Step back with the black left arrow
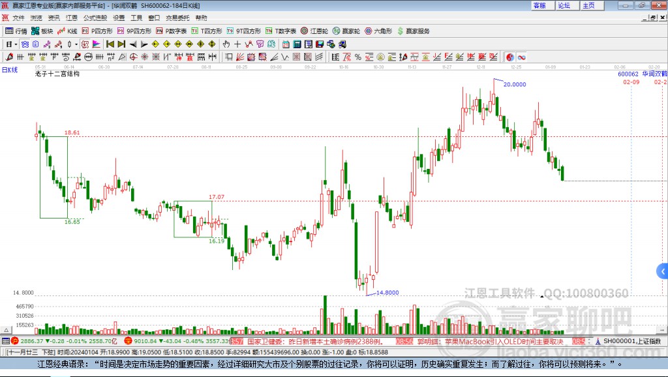This screenshot has width=668, height=377. (133, 44)
